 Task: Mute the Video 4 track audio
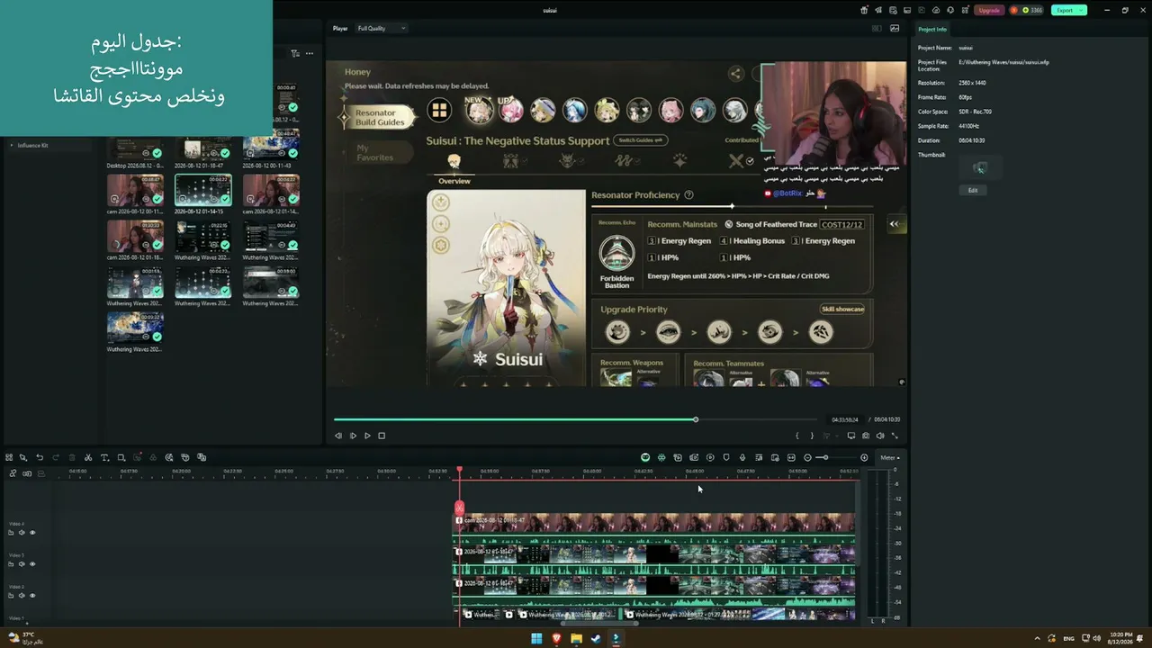click(22, 533)
